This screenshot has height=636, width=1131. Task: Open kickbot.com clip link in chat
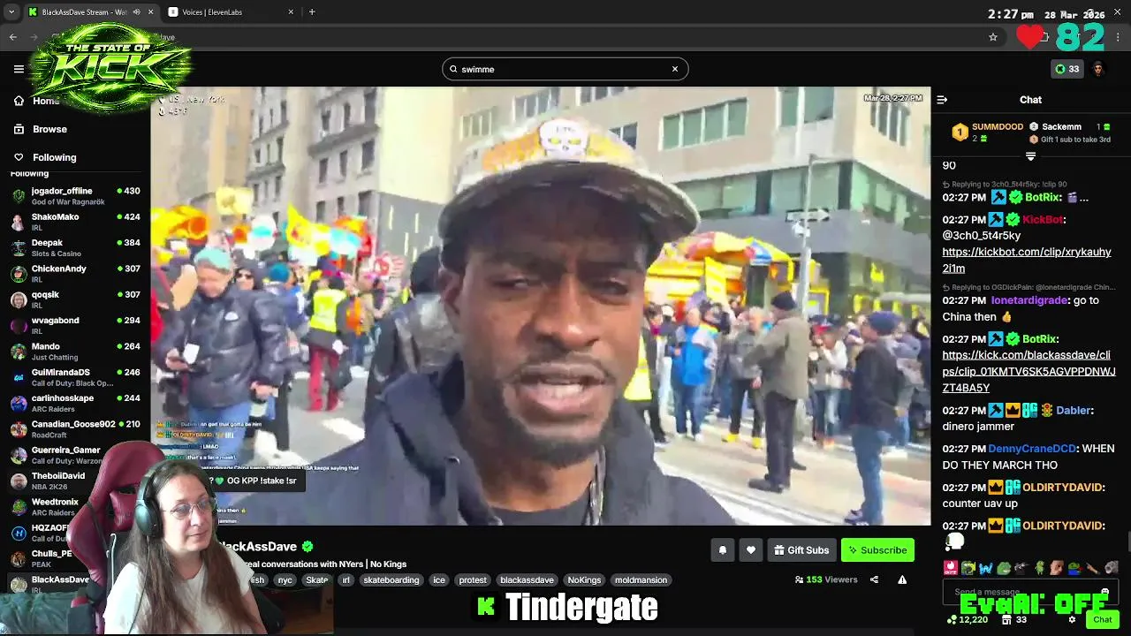pos(1027,261)
